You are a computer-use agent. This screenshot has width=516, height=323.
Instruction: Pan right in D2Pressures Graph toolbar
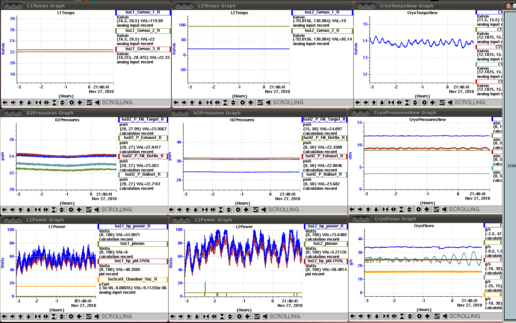12,210
